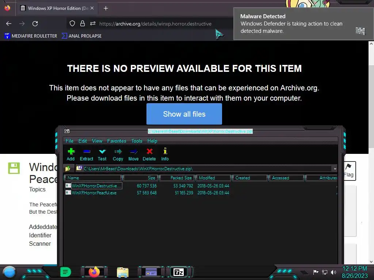Delete the selected file with red X icon

tap(149, 154)
